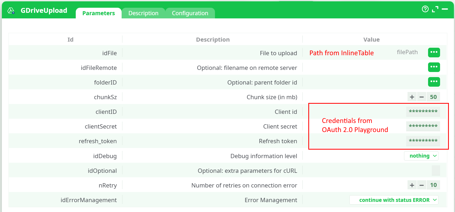Open the help question mark icon
This screenshot has height=212, width=455.
[x=425, y=9]
